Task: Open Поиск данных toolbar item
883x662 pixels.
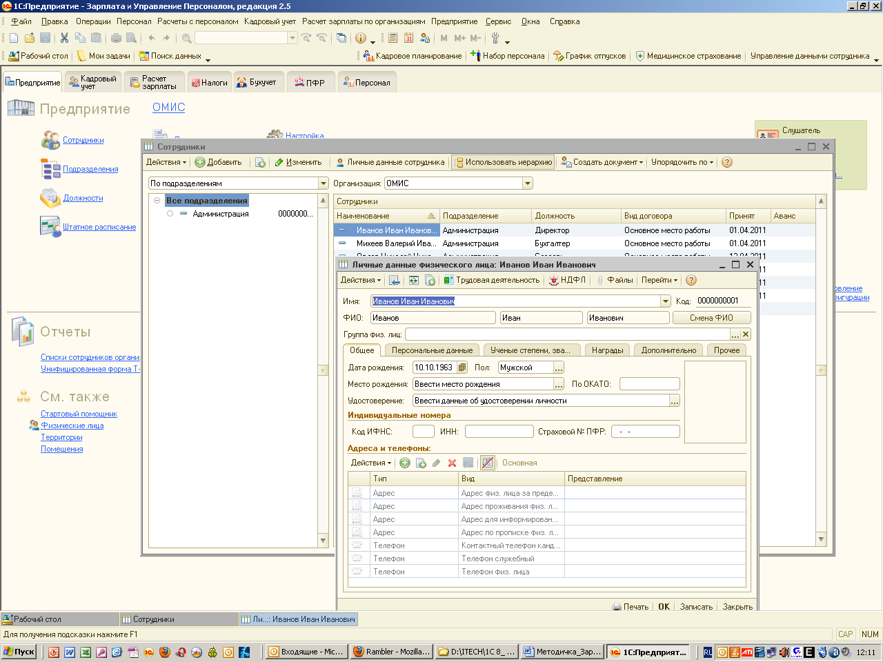Action: click(170, 56)
